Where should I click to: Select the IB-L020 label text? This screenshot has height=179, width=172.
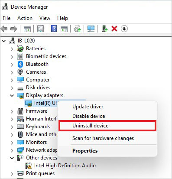pos(26,41)
